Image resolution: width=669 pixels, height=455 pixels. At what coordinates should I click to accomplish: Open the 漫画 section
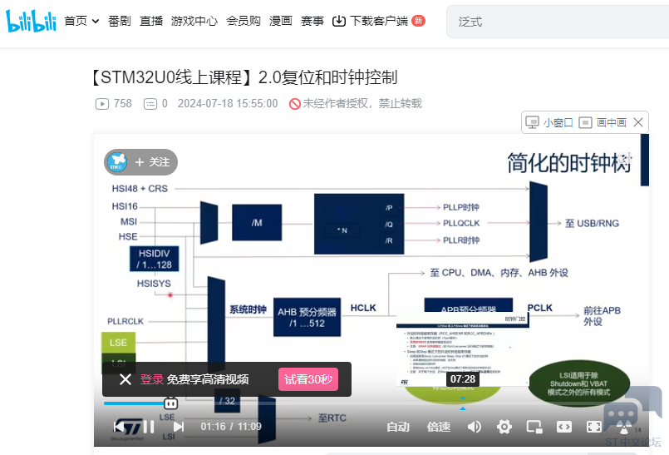(281, 21)
